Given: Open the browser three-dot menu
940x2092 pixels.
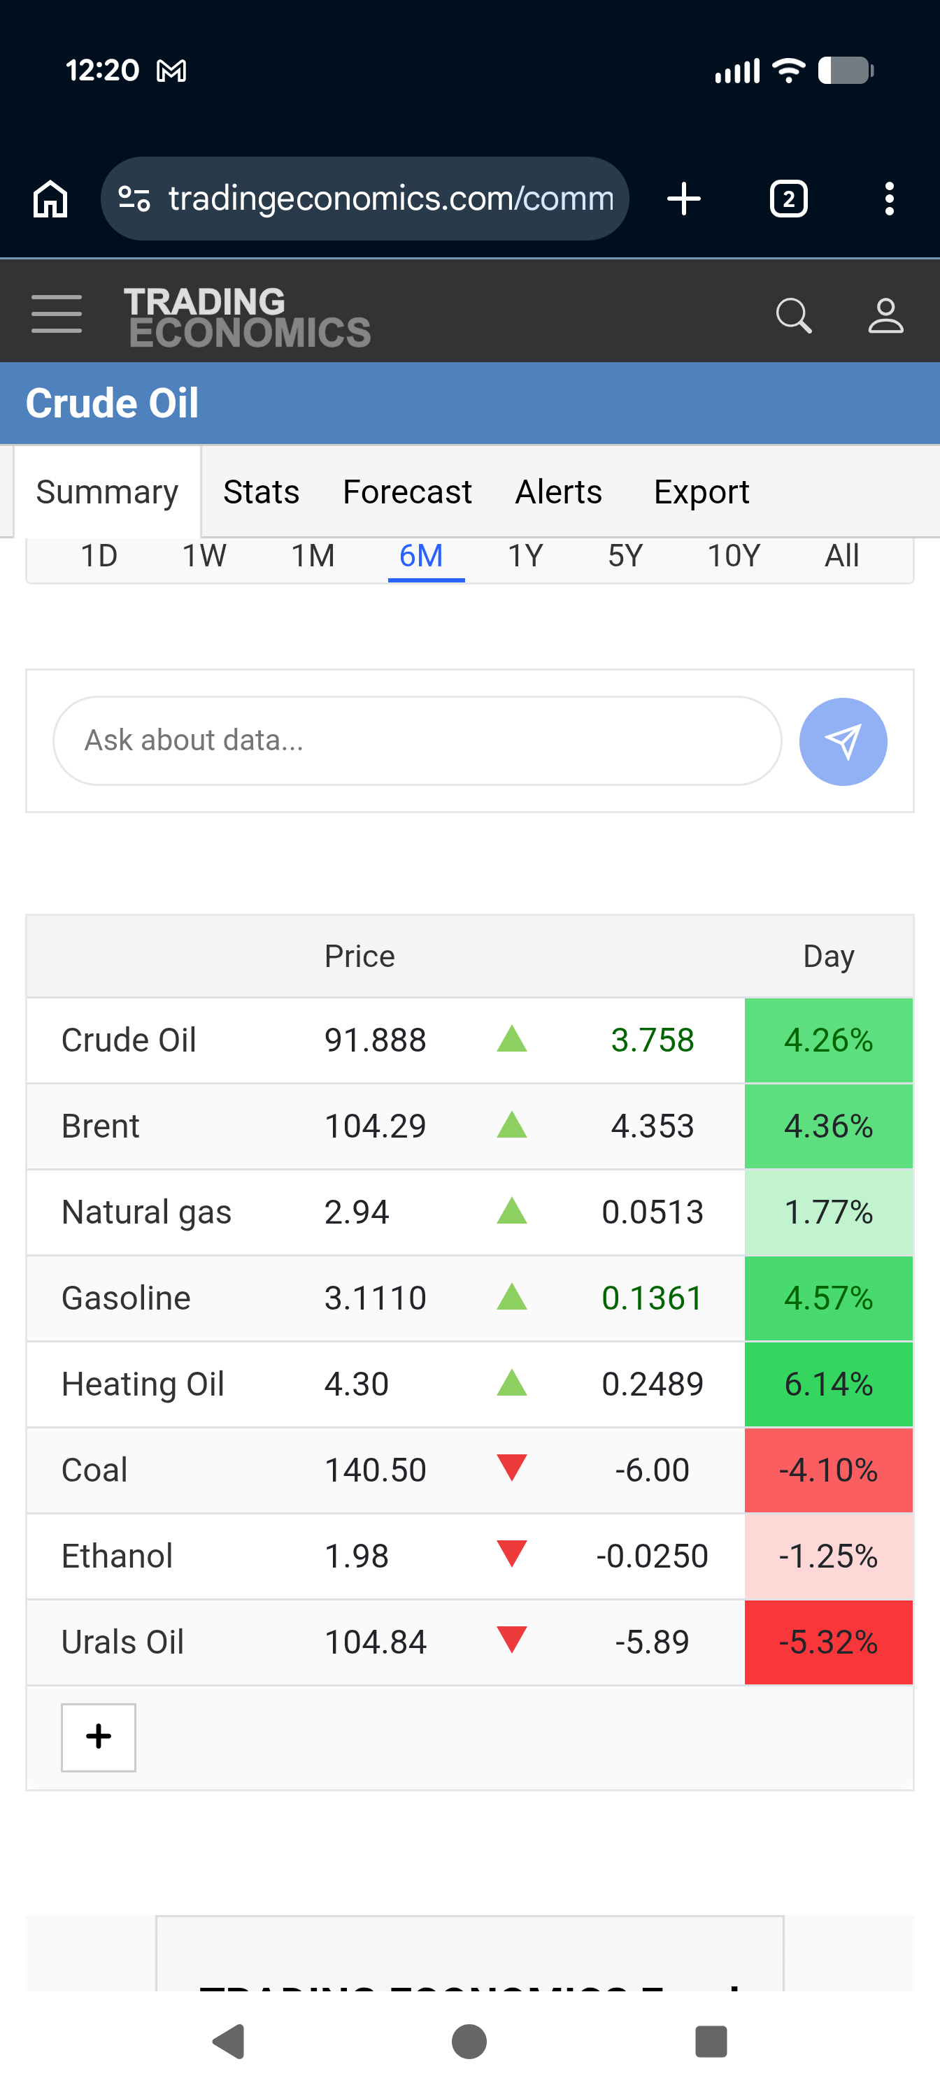Looking at the screenshot, I should 889,199.
